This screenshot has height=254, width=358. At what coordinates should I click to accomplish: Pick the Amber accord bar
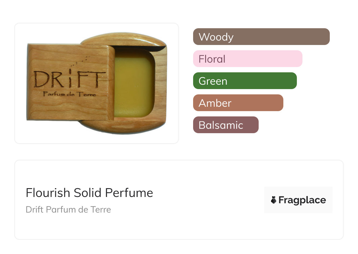point(238,103)
